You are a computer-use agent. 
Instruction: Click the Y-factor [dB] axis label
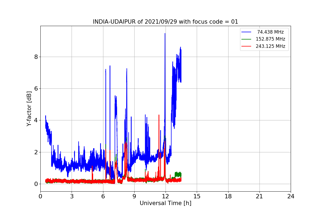tap(29, 109)
